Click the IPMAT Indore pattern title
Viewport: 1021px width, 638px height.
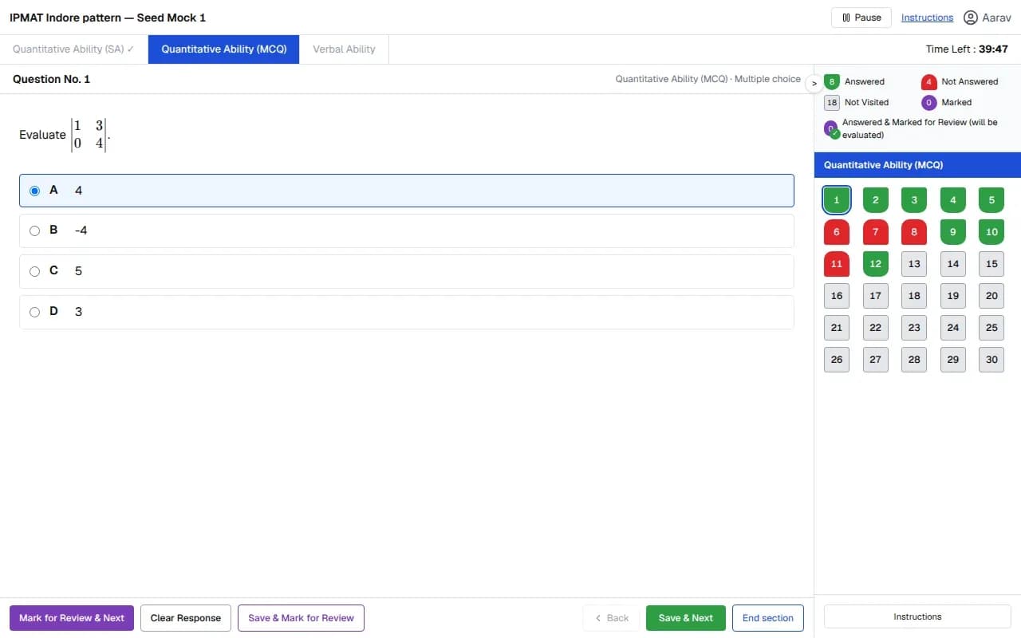click(x=108, y=18)
